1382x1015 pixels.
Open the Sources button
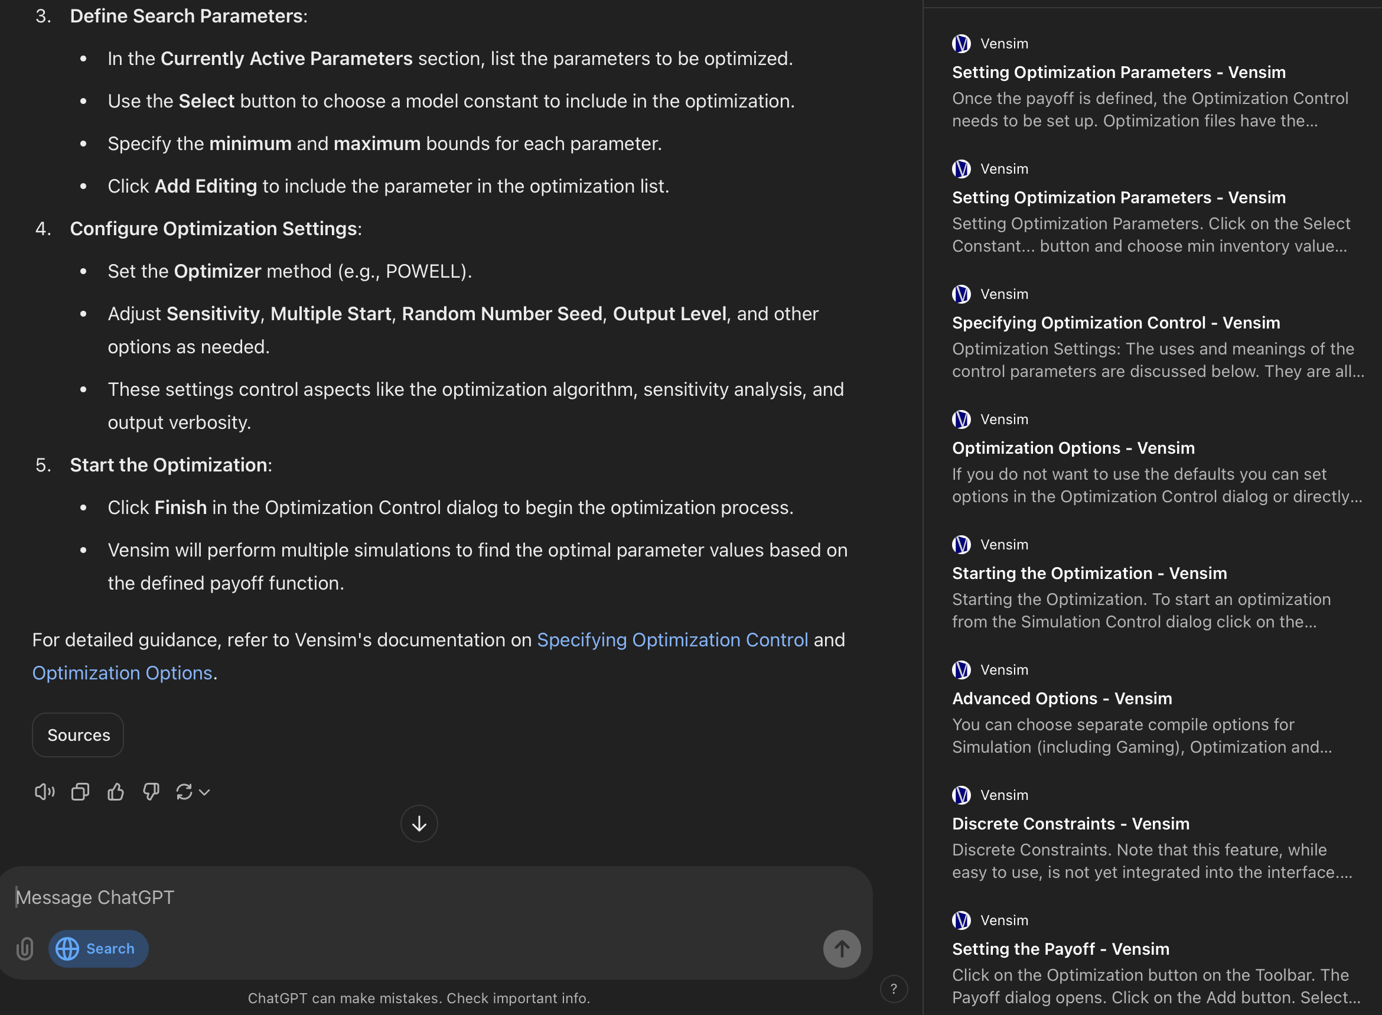click(x=78, y=734)
